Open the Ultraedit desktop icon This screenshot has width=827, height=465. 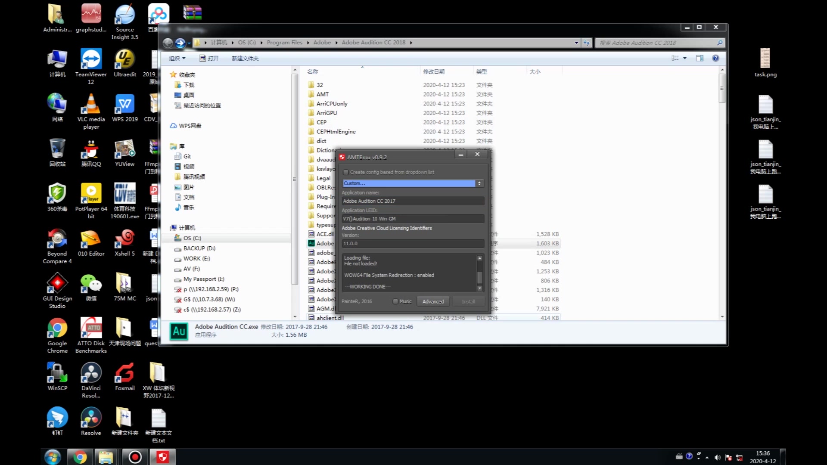(124, 63)
